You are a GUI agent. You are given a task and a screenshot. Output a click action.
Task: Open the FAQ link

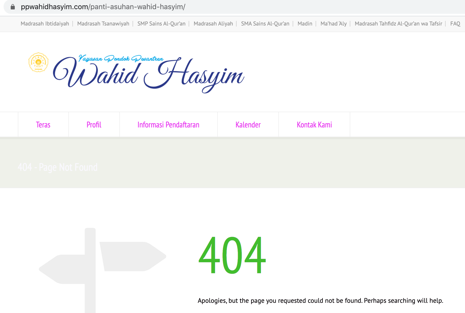pos(455,24)
